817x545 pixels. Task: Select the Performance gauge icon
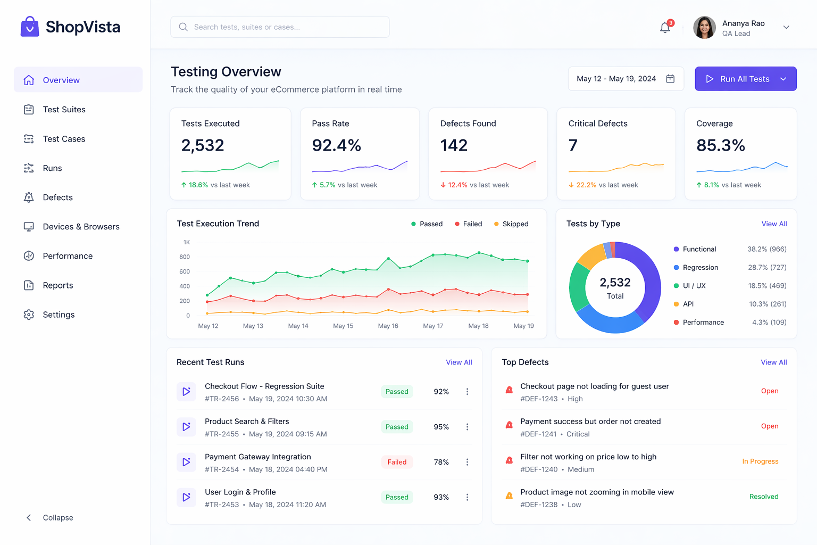29,256
